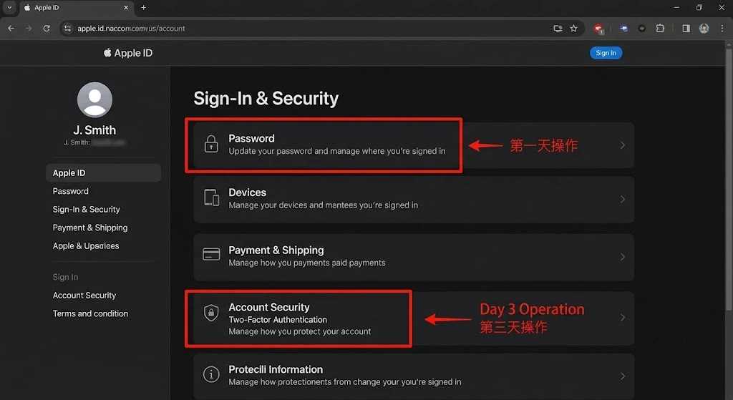Click the Devices phone-and-tablet icon
Image resolution: width=733 pixels, height=400 pixels.
click(x=211, y=197)
